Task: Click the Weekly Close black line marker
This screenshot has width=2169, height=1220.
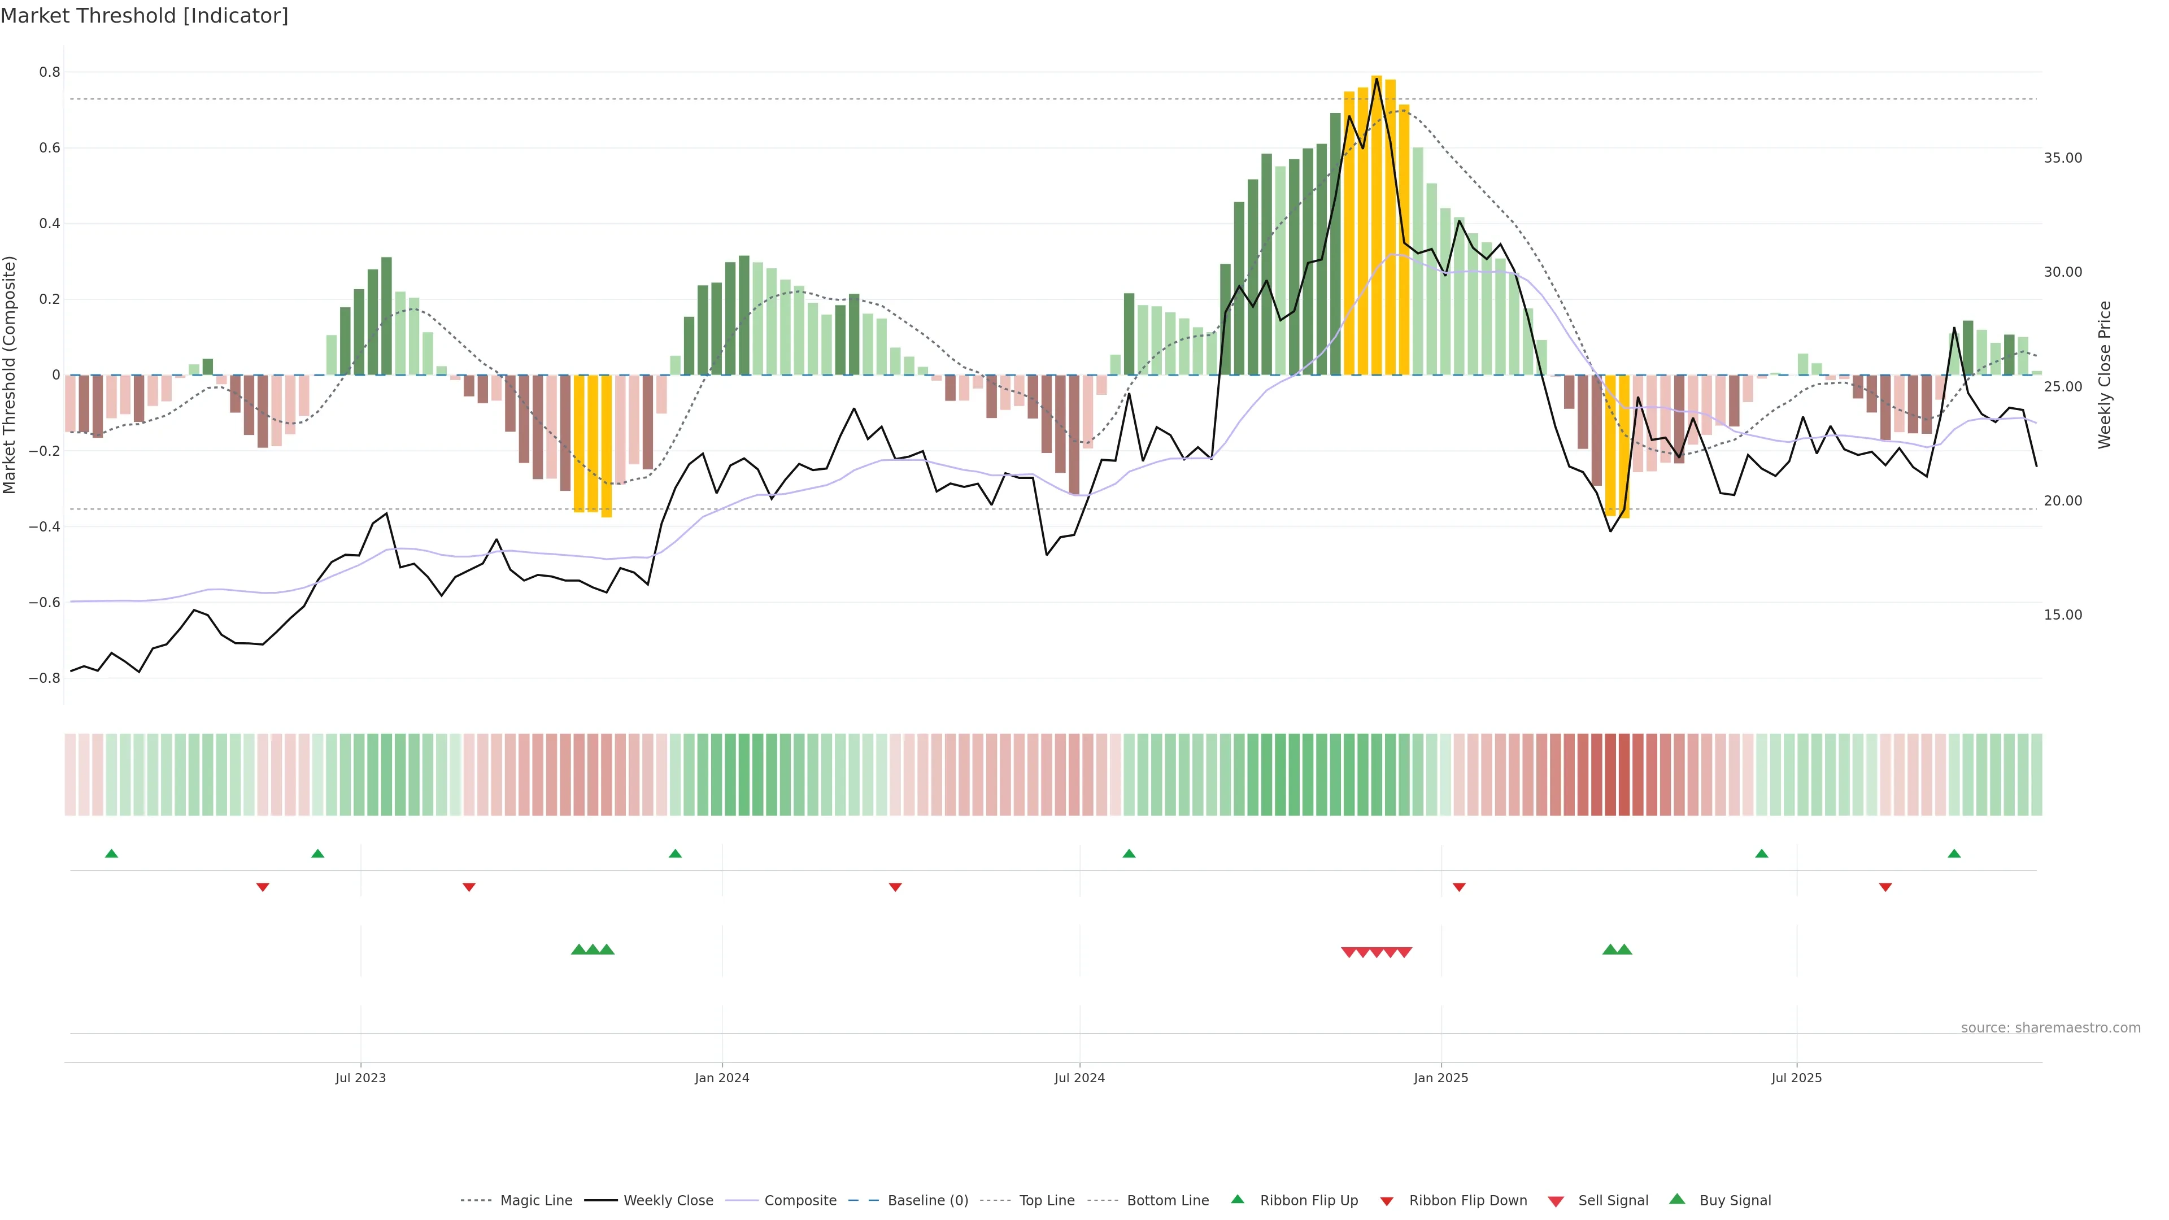Action: click(600, 1201)
